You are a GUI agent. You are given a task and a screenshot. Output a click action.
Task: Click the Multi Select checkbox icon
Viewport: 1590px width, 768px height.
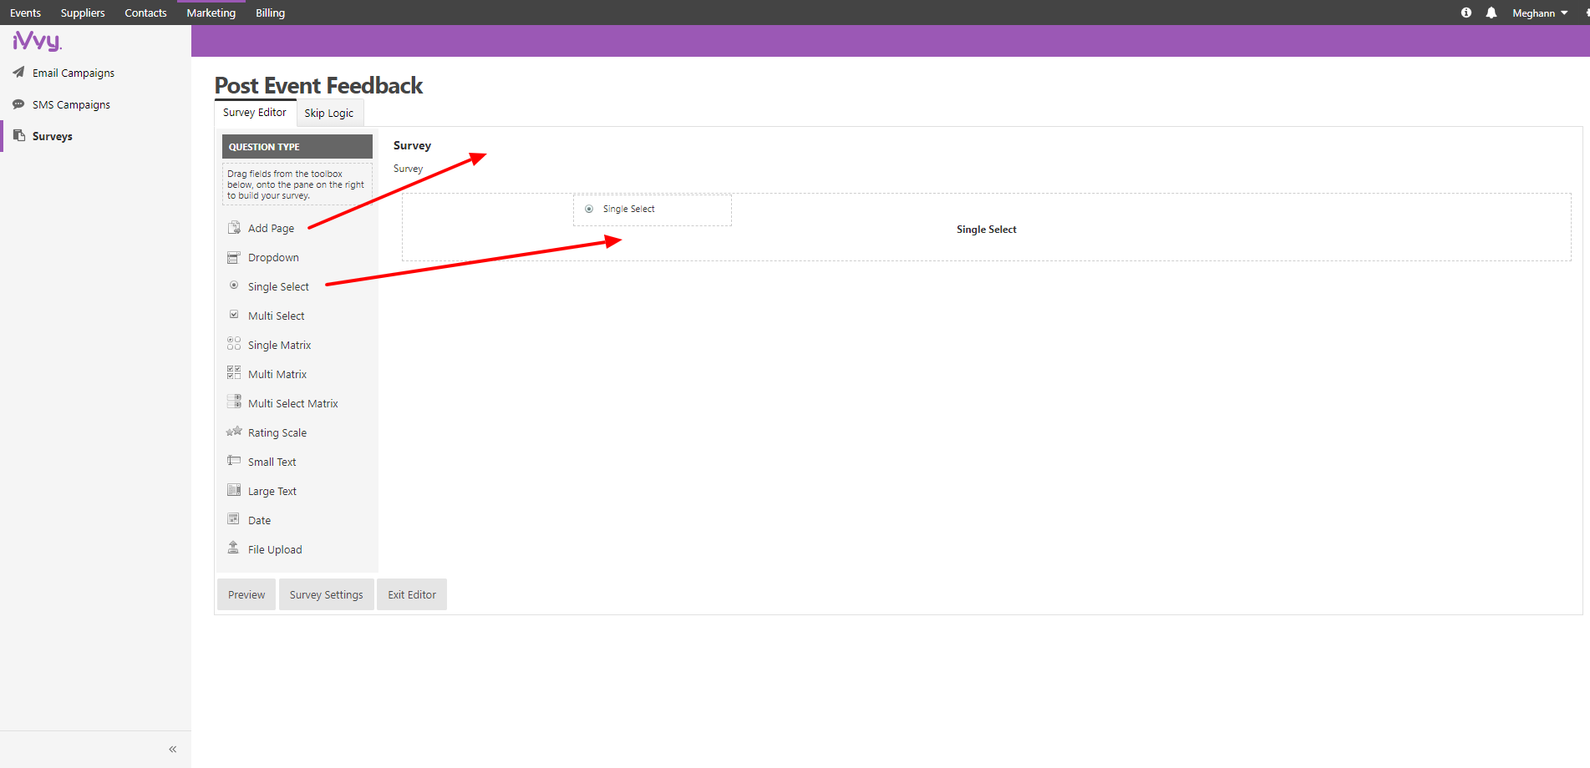click(234, 315)
